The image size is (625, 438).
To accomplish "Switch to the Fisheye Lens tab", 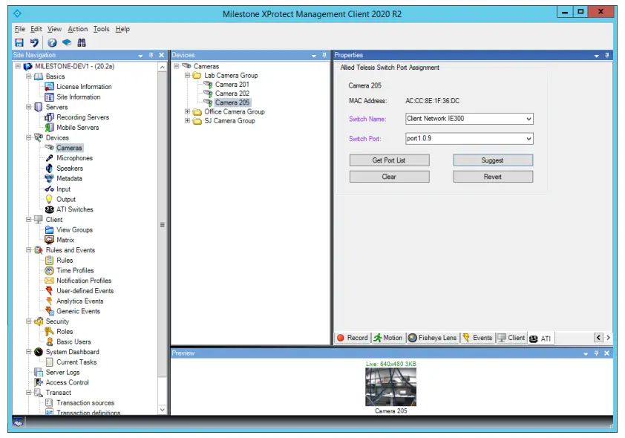I will pos(432,338).
